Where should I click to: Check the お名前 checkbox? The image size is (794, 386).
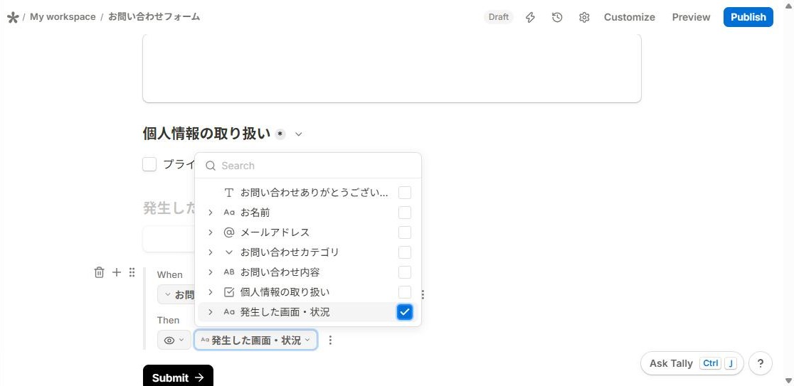[405, 213]
